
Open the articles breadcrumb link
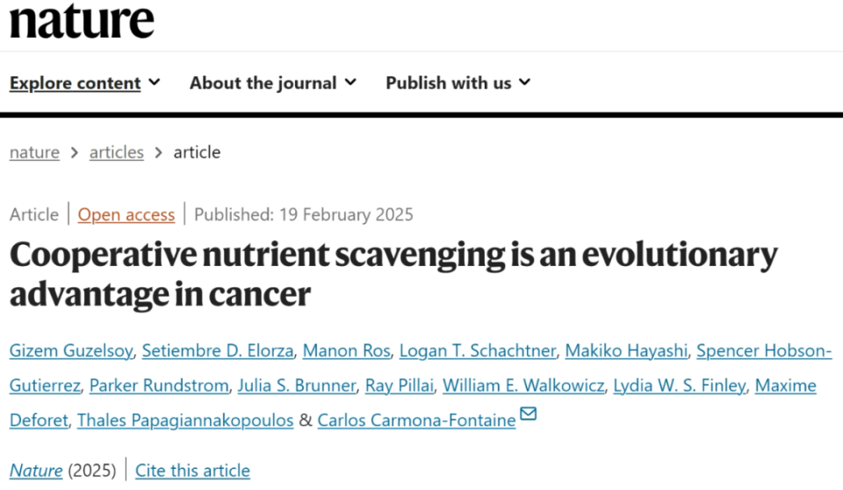[x=116, y=152]
